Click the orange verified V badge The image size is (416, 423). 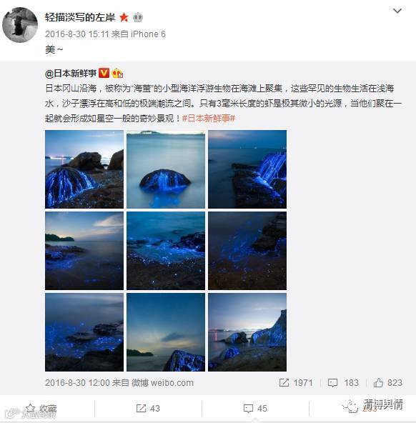pyautogui.click(x=104, y=73)
